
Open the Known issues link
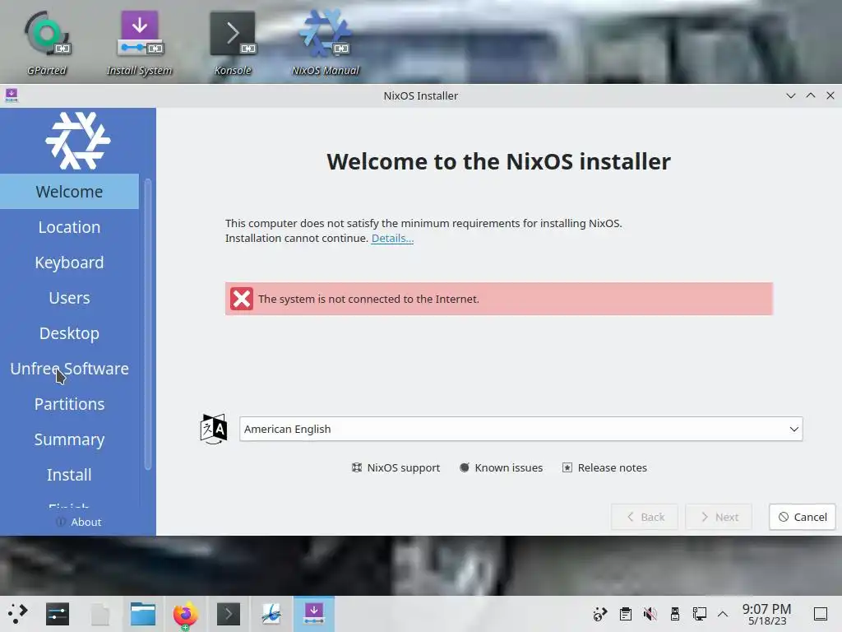502,467
